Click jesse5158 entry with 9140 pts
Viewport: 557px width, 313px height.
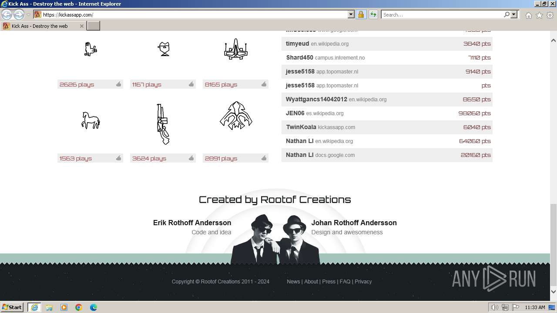pos(387,72)
